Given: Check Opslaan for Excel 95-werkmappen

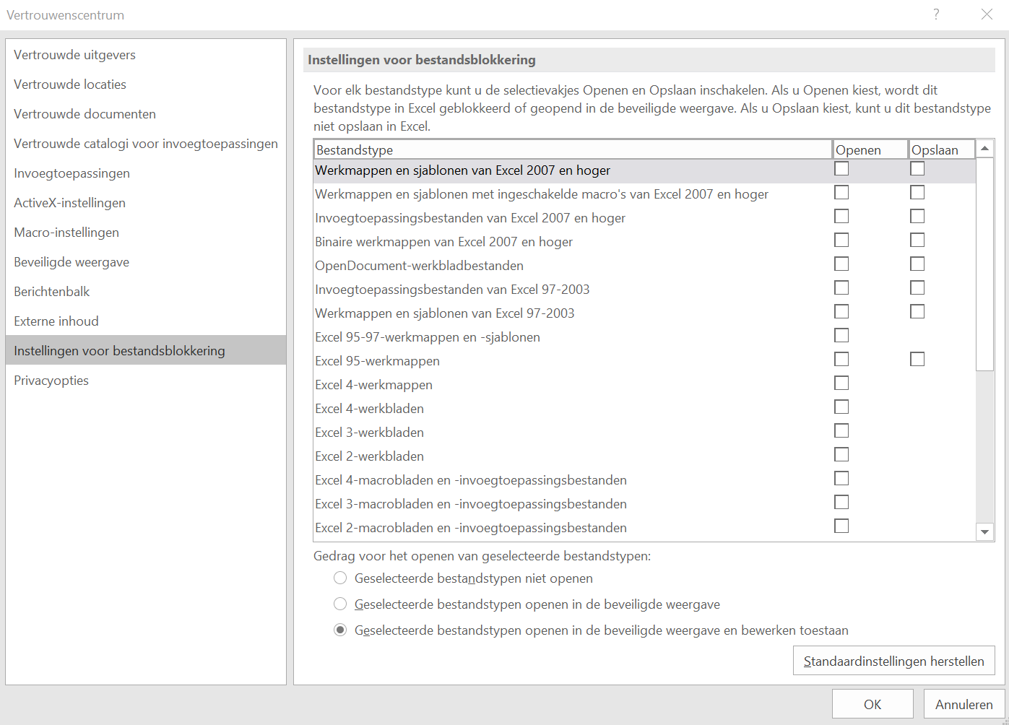Looking at the screenshot, I should 917,360.
